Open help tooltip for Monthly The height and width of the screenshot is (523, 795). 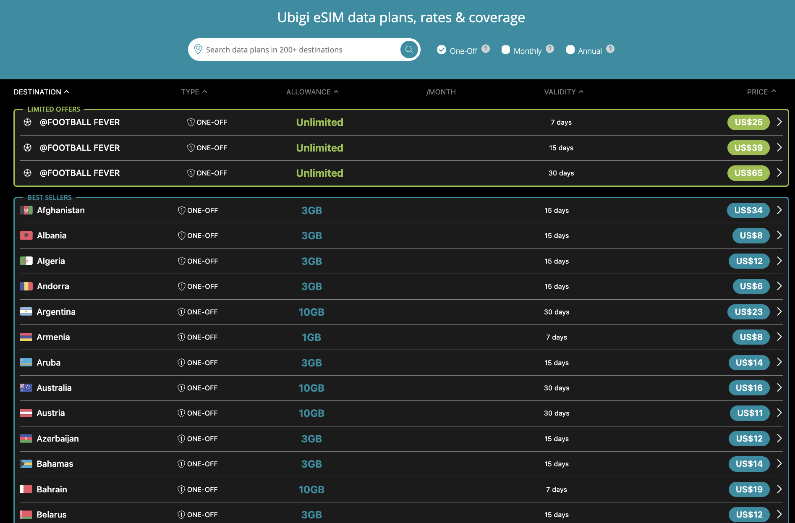[550, 49]
